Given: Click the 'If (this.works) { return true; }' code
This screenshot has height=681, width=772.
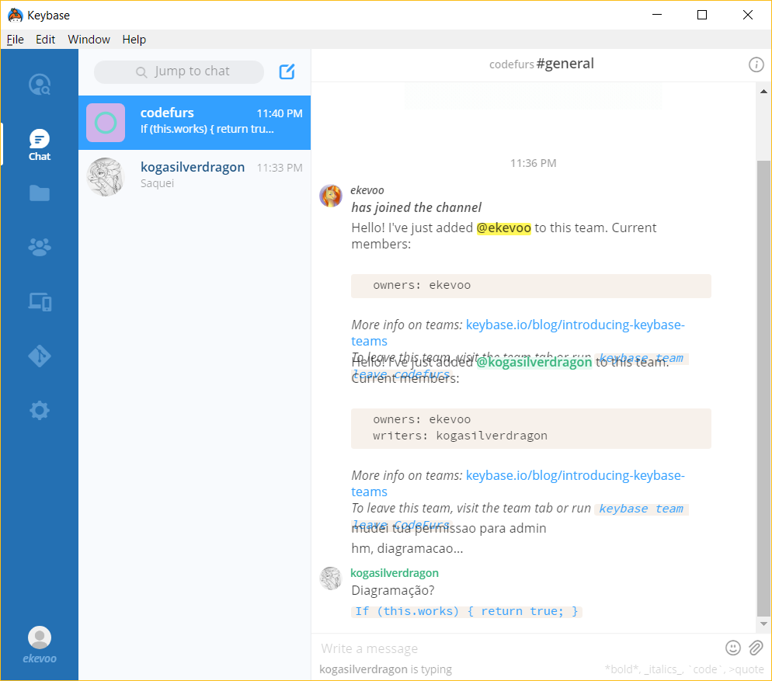Looking at the screenshot, I should coord(466,612).
